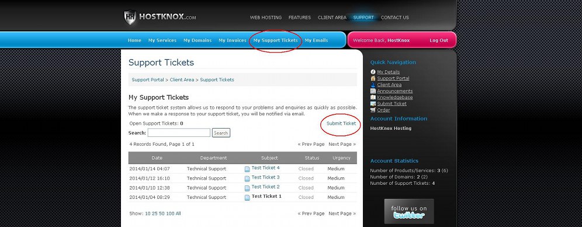Click Client Area in the breadcrumb
This screenshot has height=227, width=582.
182,80
